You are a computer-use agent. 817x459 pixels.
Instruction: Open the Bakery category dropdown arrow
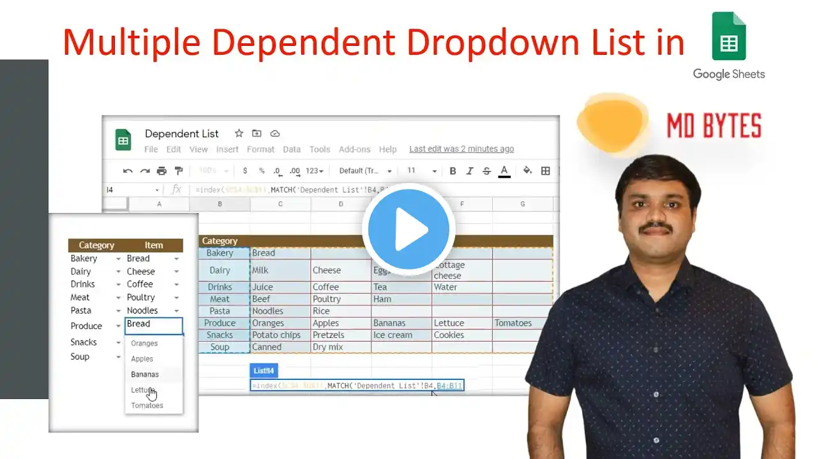[118, 259]
